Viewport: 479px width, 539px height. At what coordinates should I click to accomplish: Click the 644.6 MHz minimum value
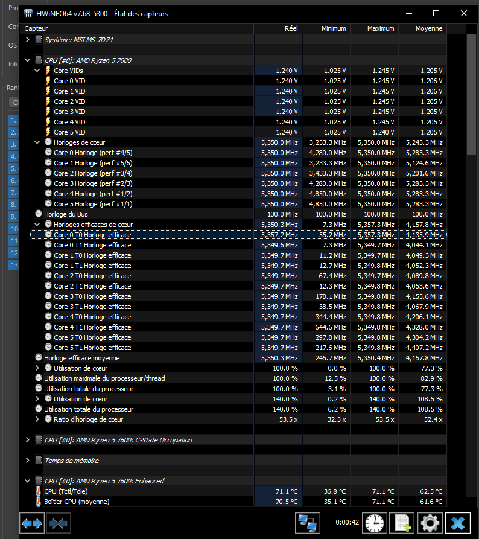click(331, 327)
